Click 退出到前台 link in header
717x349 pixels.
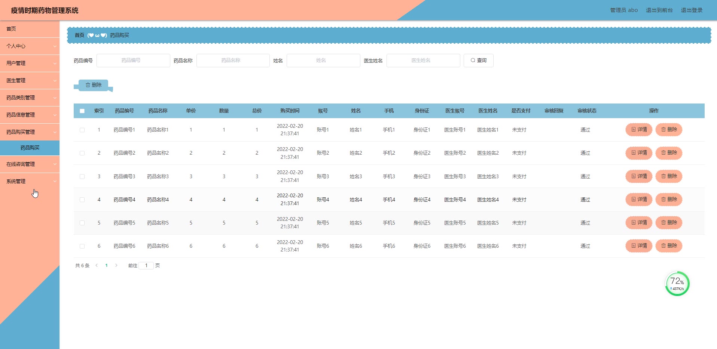[659, 10]
